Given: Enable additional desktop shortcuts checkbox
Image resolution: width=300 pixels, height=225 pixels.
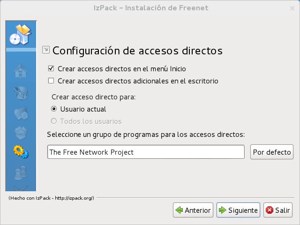Looking at the screenshot, I should coord(52,81).
